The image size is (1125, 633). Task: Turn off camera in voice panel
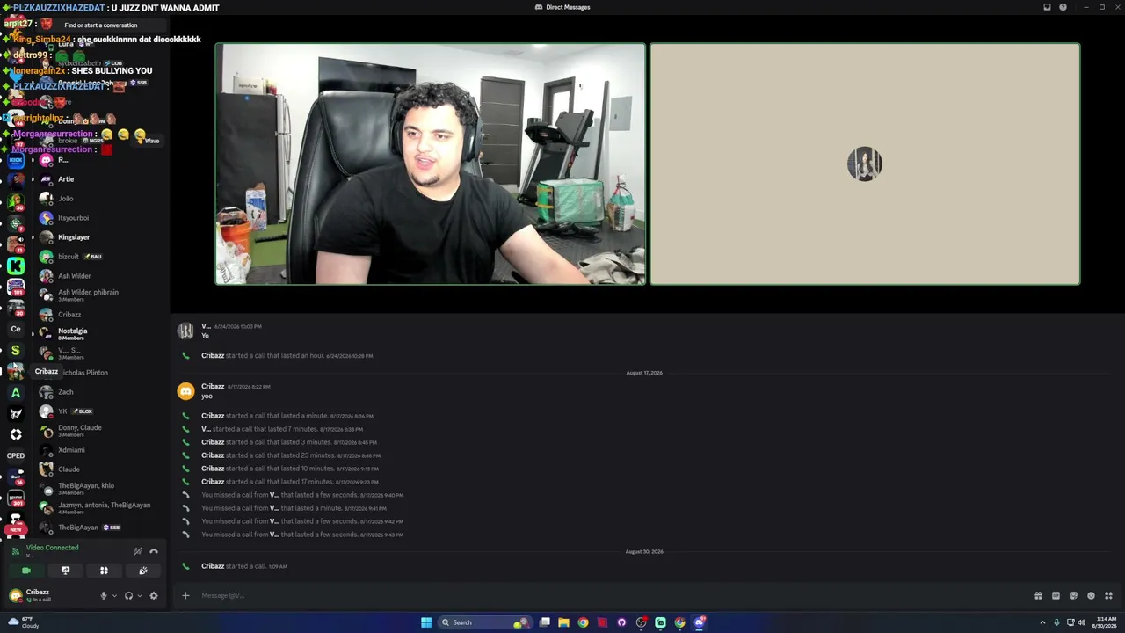tap(25, 571)
